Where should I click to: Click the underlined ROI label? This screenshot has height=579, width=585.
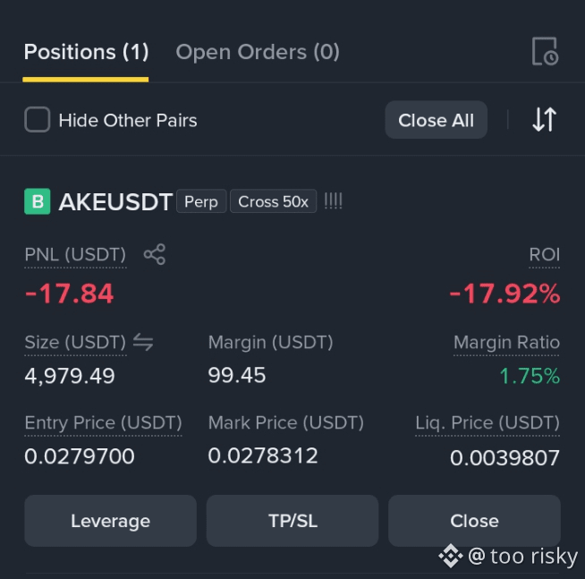tap(545, 256)
